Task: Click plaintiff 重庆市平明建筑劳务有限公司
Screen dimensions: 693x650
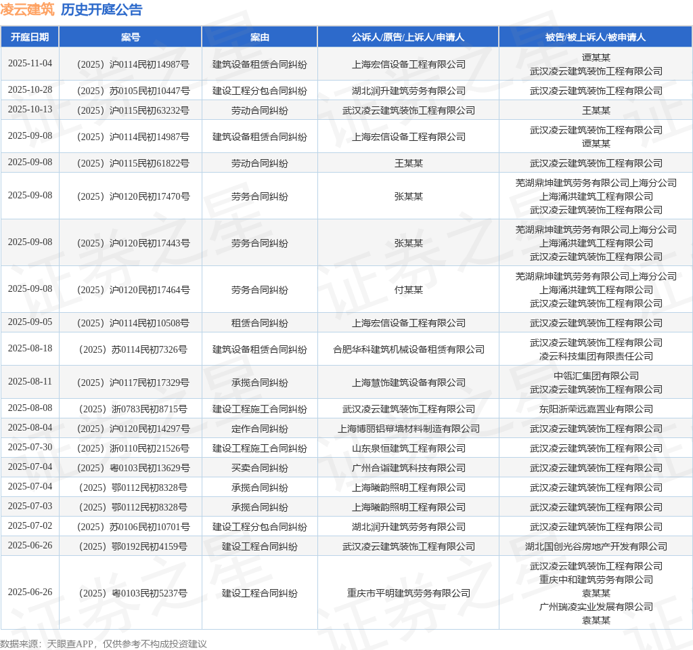Action: [408, 593]
